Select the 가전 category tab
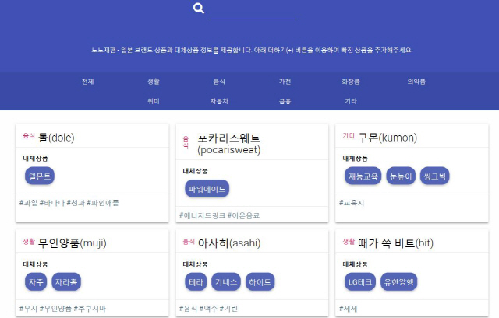The height and width of the screenshot is (318, 499). pyautogui.click(x=285, y=82)
